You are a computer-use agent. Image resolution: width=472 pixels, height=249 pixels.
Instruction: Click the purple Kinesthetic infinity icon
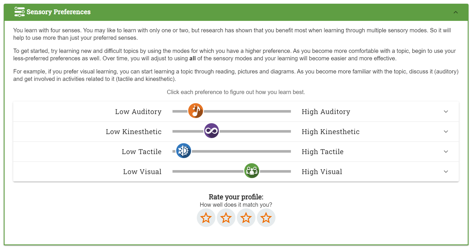click(212, 131)
